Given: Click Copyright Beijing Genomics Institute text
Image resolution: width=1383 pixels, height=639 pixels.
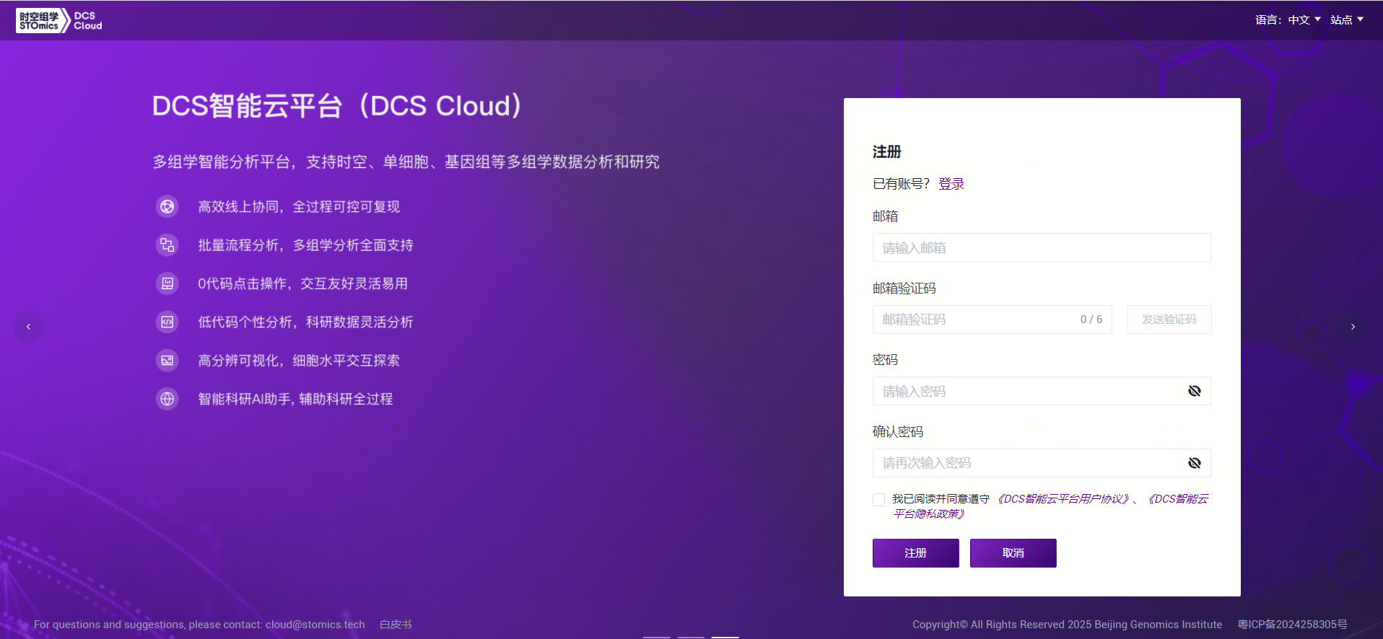Looking at the screenshot, I should pyautogui.click(x=1067, y=625).
